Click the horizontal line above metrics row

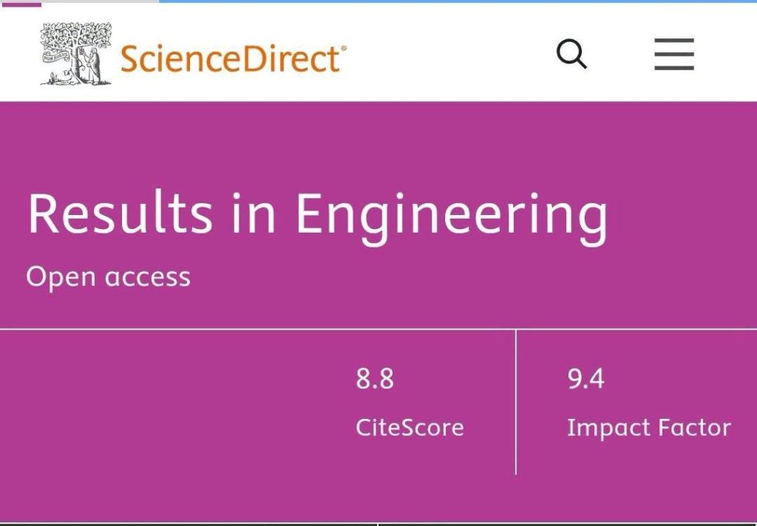pos(378,329)
